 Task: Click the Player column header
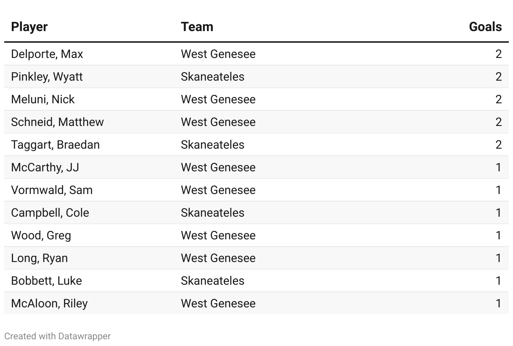pyautogui.click(x=29, y=27)
